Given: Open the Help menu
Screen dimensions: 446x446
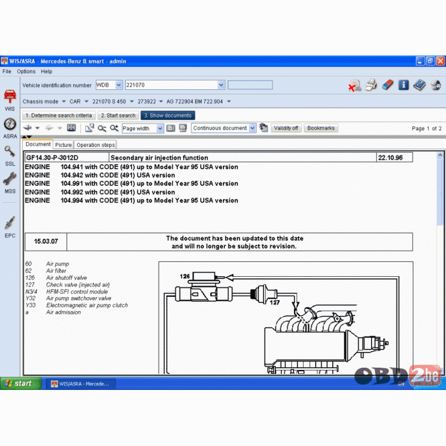Looking at the screenshot, I should [x=46, y=71].
